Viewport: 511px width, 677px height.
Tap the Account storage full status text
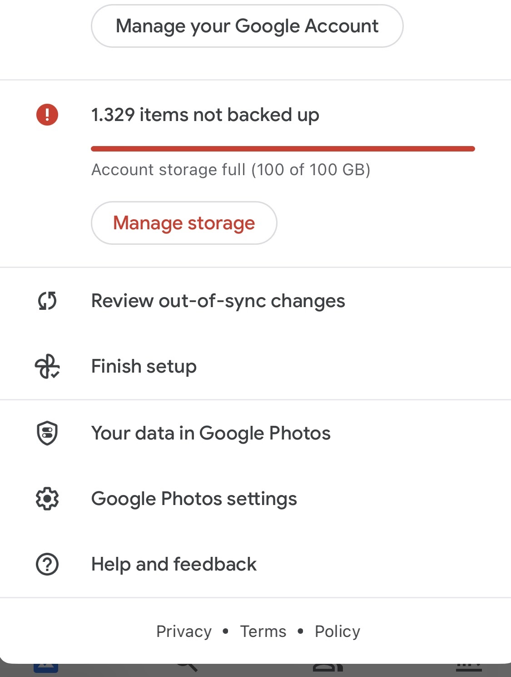tap(231, 170)
